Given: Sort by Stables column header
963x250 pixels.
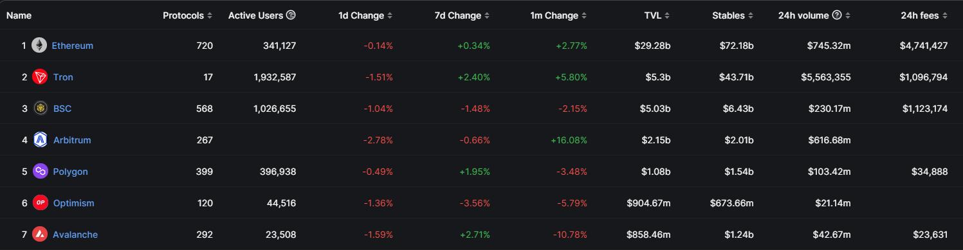Looking at the screenshot, I should click(733, 15).
